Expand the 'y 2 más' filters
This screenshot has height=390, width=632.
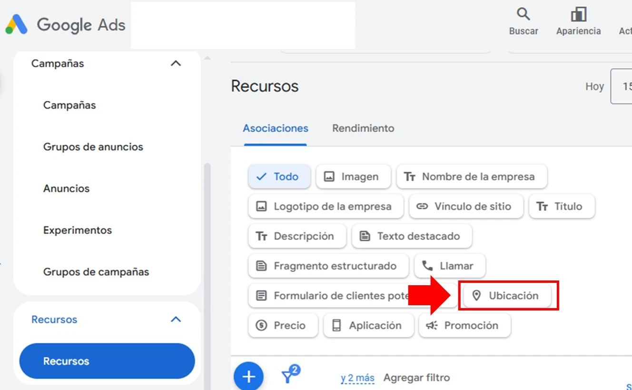[x=357, y=378]
